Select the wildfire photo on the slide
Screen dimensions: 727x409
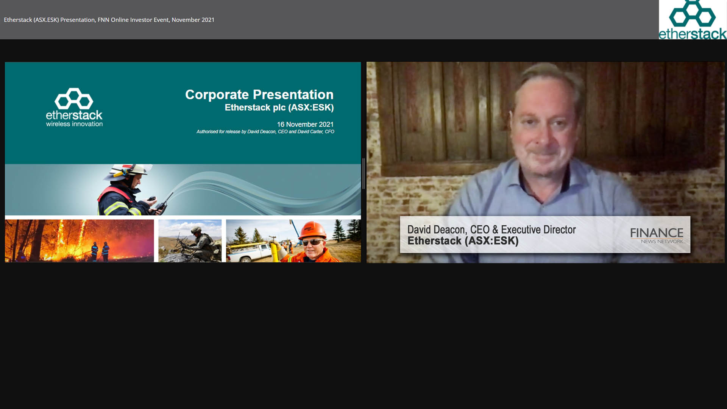(80, 241)
